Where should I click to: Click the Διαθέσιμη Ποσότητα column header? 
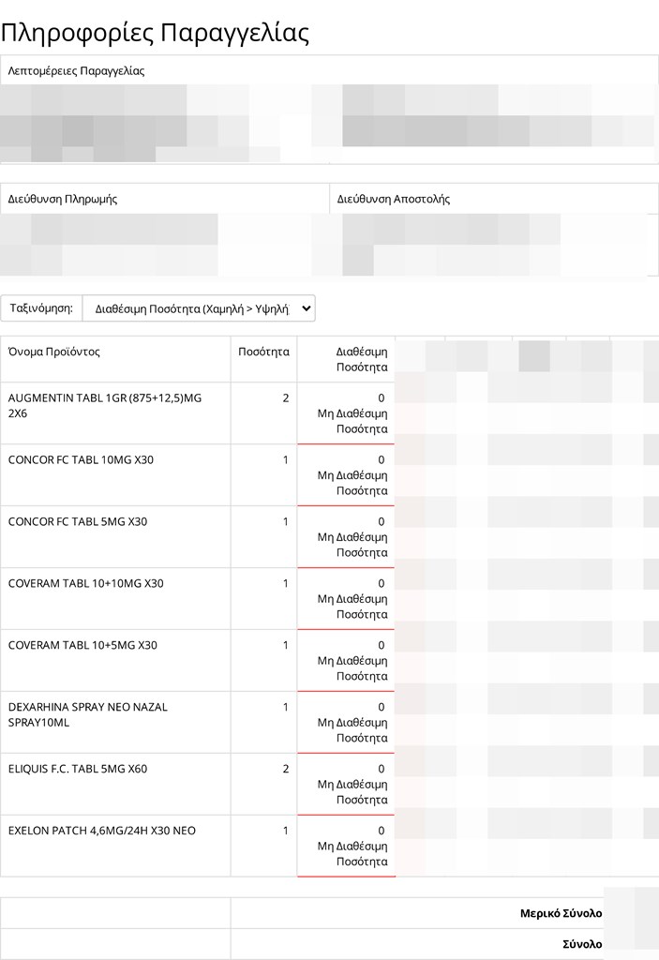point(361,359)
